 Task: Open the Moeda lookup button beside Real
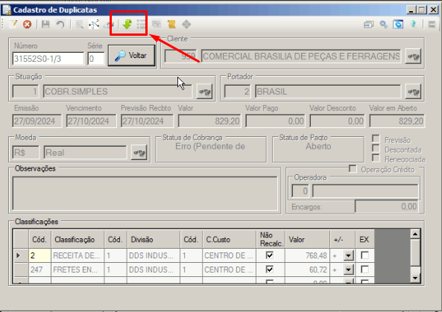click(139, 153)
